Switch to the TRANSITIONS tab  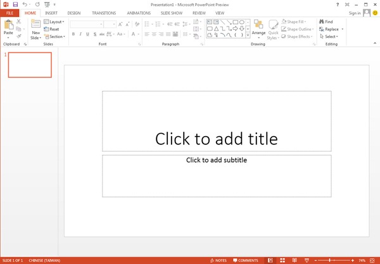104,13
